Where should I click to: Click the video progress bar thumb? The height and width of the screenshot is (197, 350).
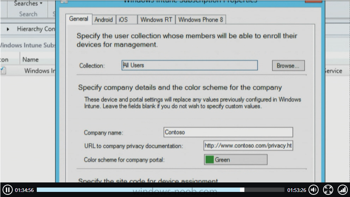242,190
